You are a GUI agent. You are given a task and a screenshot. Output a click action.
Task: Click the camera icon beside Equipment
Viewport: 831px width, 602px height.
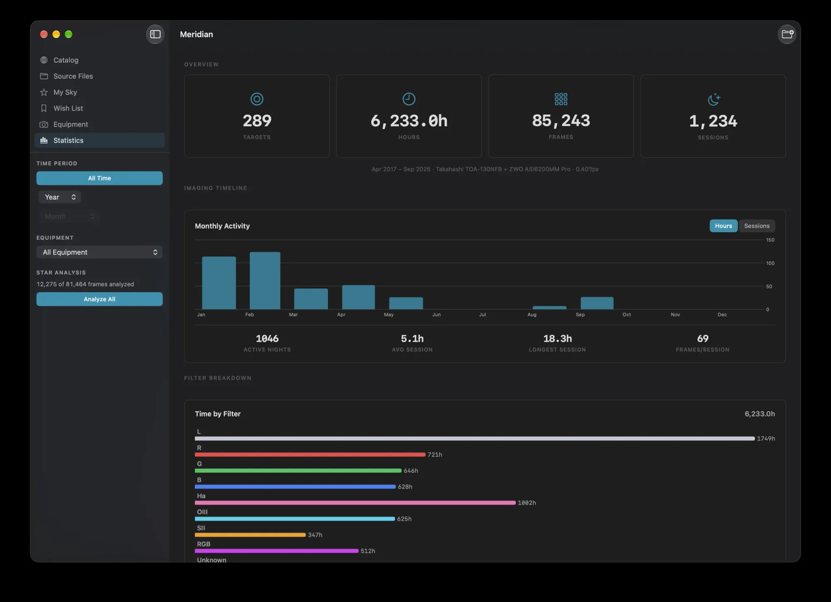coord(44,124)
